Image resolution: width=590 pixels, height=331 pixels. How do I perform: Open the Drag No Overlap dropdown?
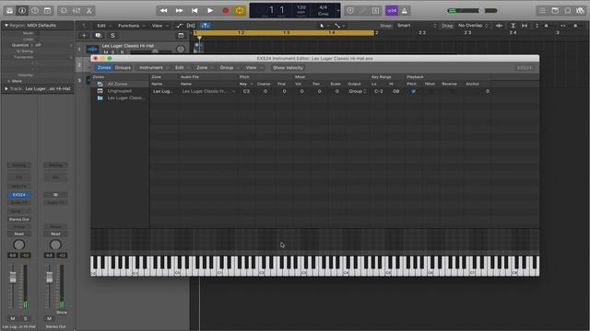[473, 26]
